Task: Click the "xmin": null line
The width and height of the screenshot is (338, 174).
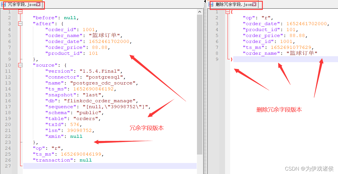Action: coord(64,136)
